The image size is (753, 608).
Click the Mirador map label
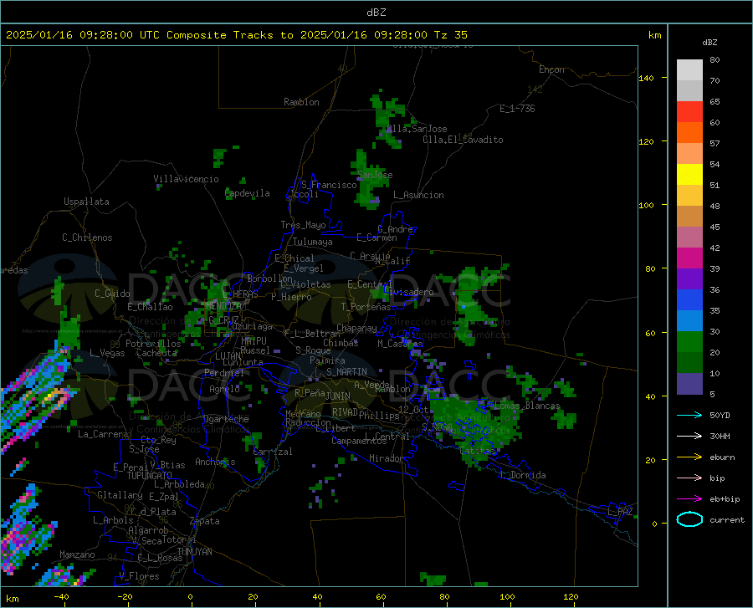click(x=387, y=458)
